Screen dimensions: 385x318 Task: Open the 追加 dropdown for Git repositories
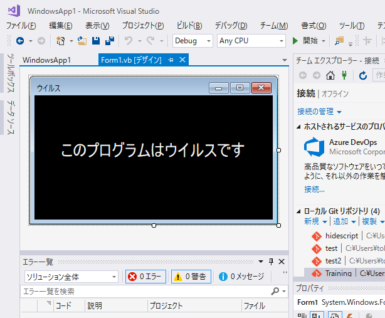344,221
